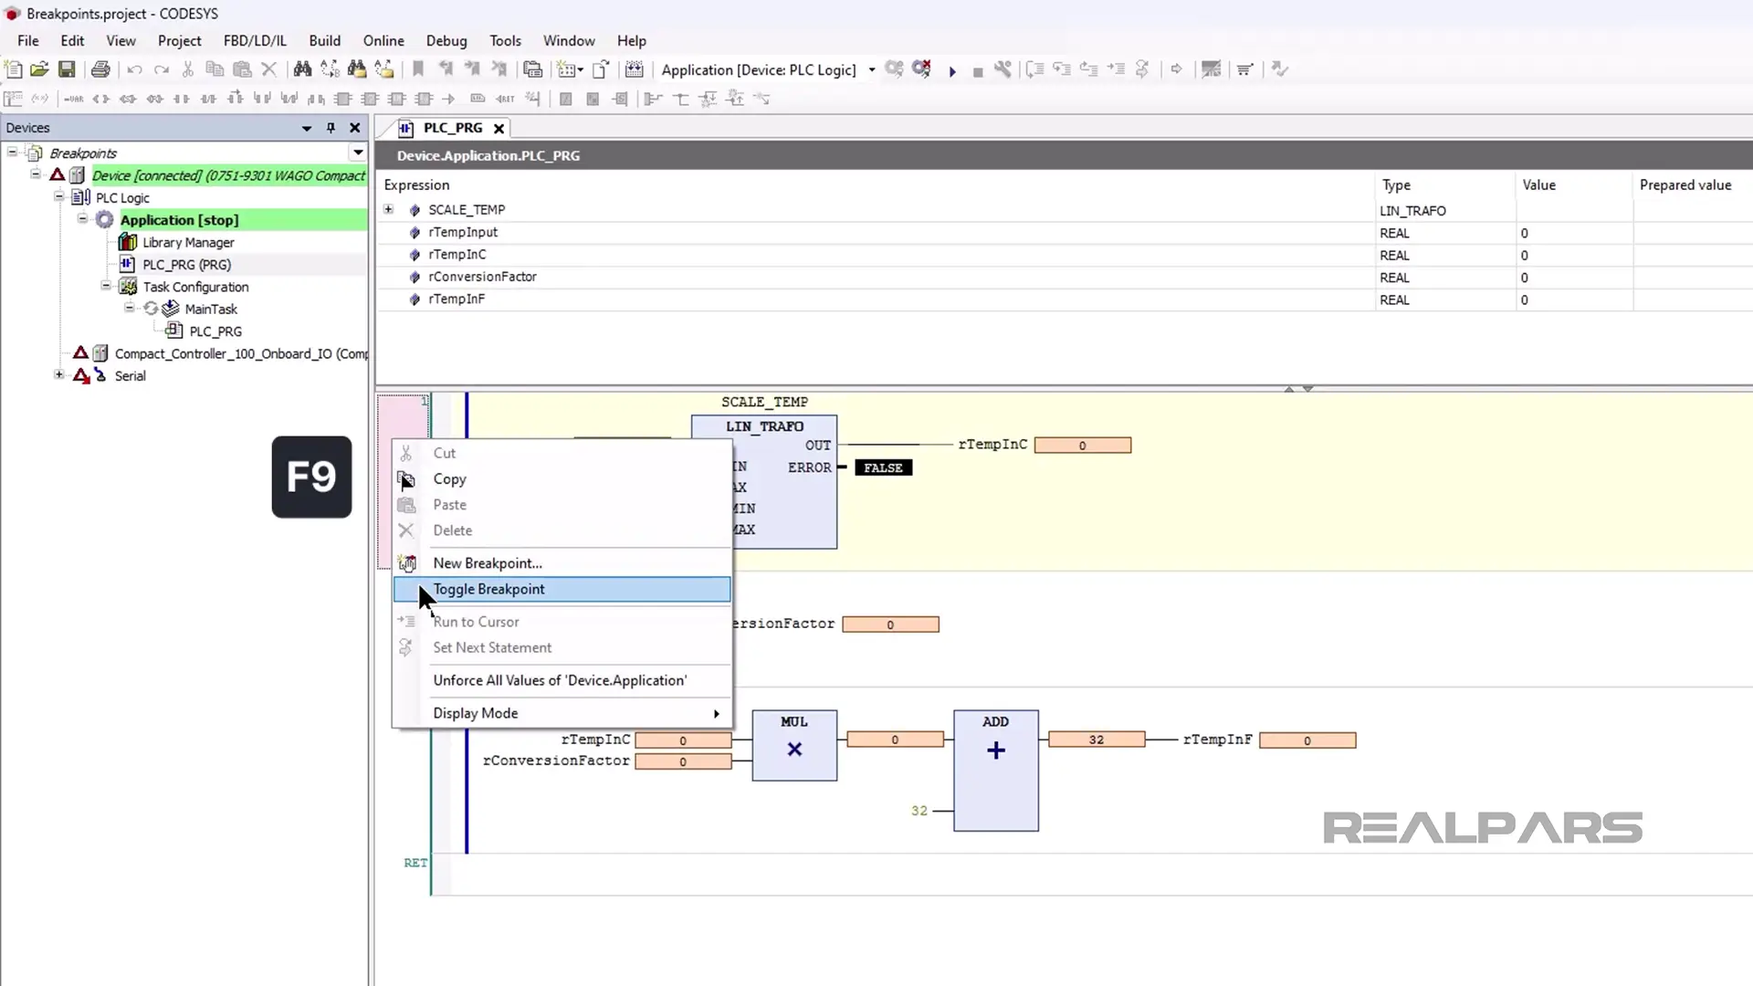Click the Logout icon with red X
1753x986 pixels.
point(921,69)
